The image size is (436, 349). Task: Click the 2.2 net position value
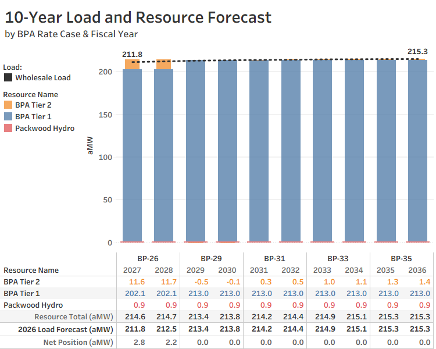[x=171, y=342]
